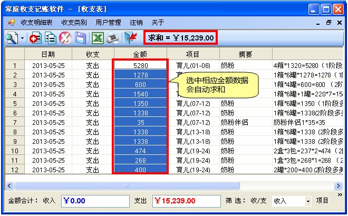Select the amount cell 35

(x=140, y=122)
